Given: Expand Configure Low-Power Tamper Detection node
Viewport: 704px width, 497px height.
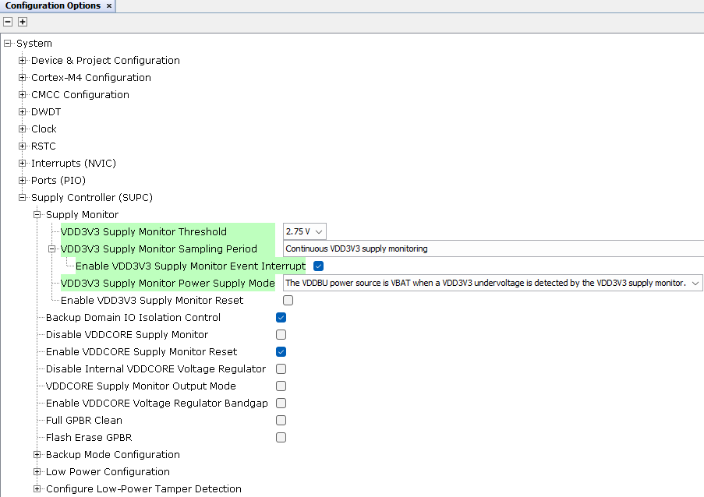Looking at the screenshot, I should click(37, 489).
